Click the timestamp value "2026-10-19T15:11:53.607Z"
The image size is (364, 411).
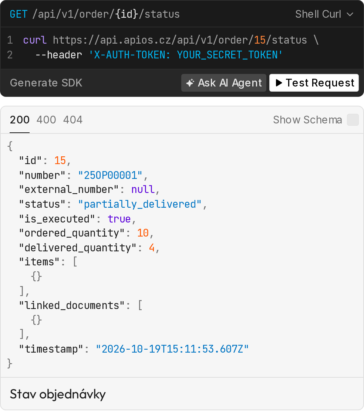pyautogui.click(x=172, y=349)
